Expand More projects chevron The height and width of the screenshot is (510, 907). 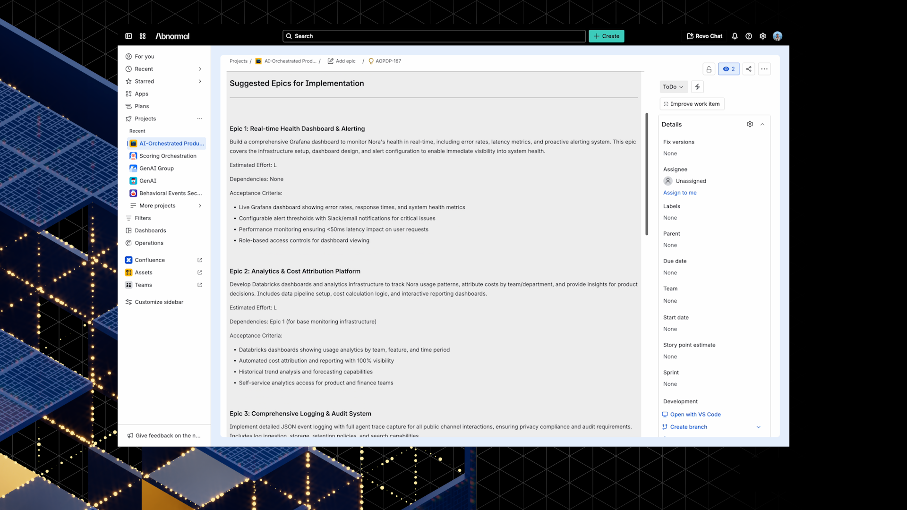pyautogui.click(x=200, y=205)
